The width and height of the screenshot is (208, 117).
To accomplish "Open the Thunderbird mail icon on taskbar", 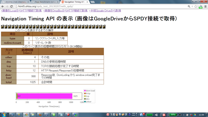I will (12, 115).
